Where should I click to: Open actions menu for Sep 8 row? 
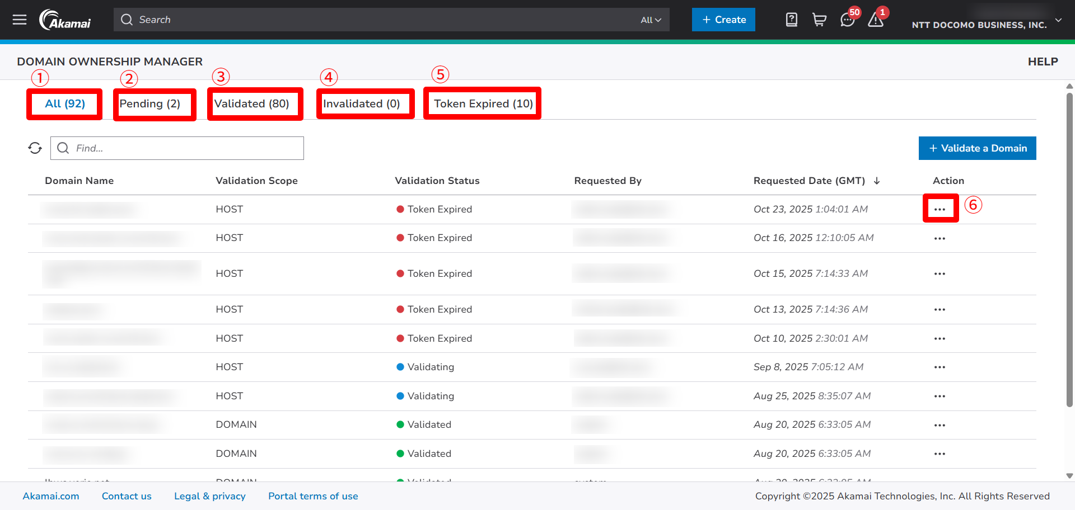pyautogui.click(x=940, y=367)
